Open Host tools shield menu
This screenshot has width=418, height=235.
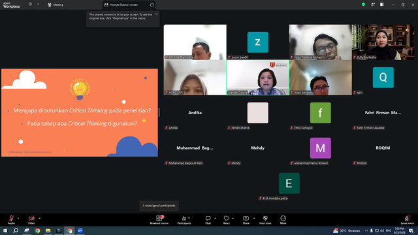tap(265, 220)
